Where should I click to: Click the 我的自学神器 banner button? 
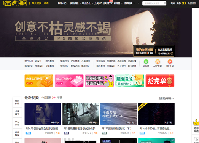(x=144, y=51)
